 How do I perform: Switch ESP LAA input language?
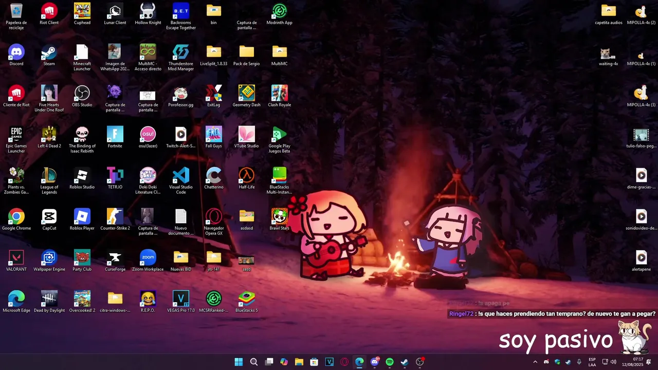592,362
